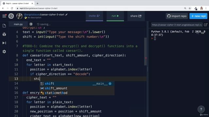Screen dimensions: 209x117
Task: Click the Repl.it spiral logo
Action: [x=11, y=16]
